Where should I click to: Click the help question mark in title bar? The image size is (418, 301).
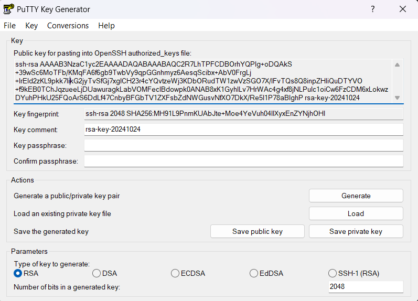pyautogui.click(x=373, y=9)
